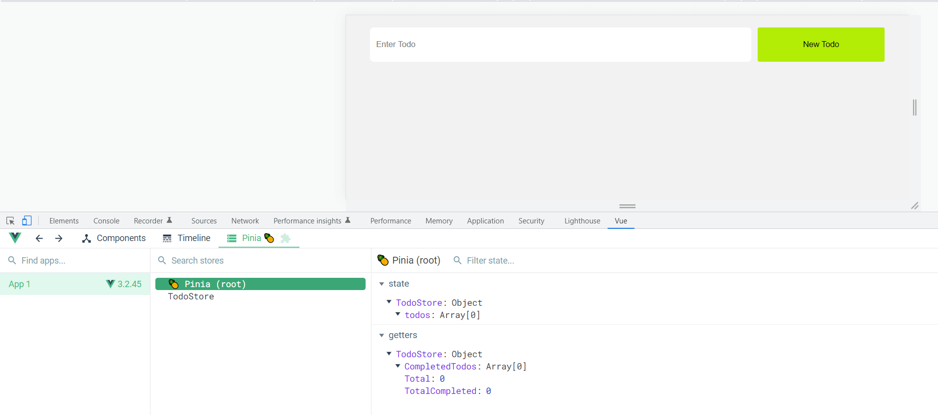Open the Components tab
Viewport: 938px width, 415px height.
coord(114,238)
